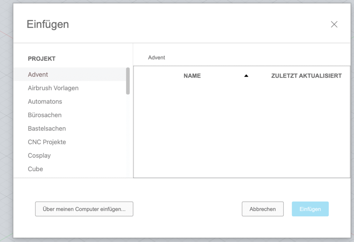The width and height of the screenshot is (354, 242).
Task: Pick the Cosplay project
Action: (x=39, y=155)
